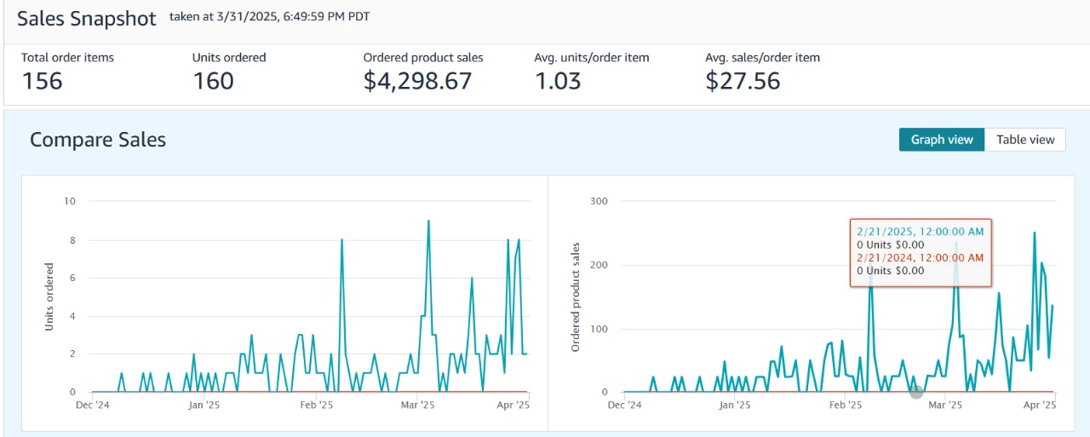
Task: Click Mar '25 label on product sales chart
Action: coord(944,405)
